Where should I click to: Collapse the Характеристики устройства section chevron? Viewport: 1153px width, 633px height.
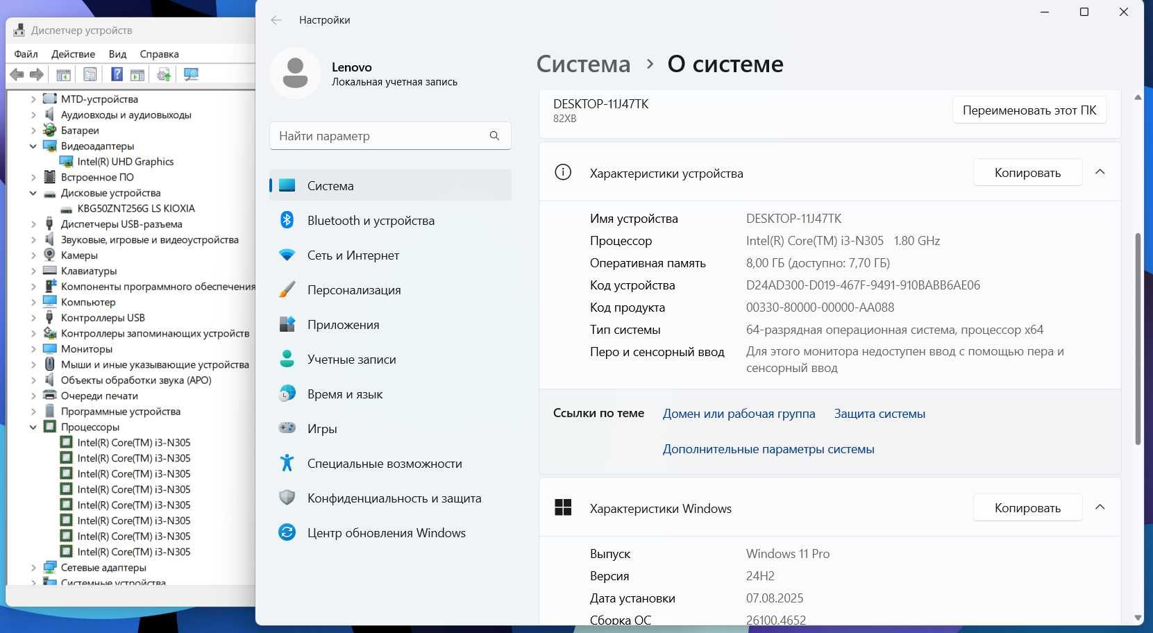click(1100, 172)
